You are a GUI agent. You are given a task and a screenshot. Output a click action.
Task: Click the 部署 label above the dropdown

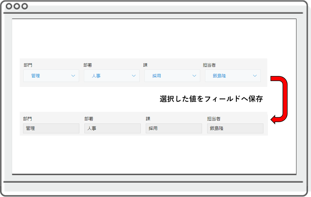[x=88, y=65]
